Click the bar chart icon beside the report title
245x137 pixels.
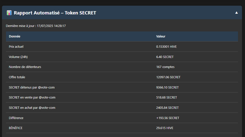pos(9,13)
